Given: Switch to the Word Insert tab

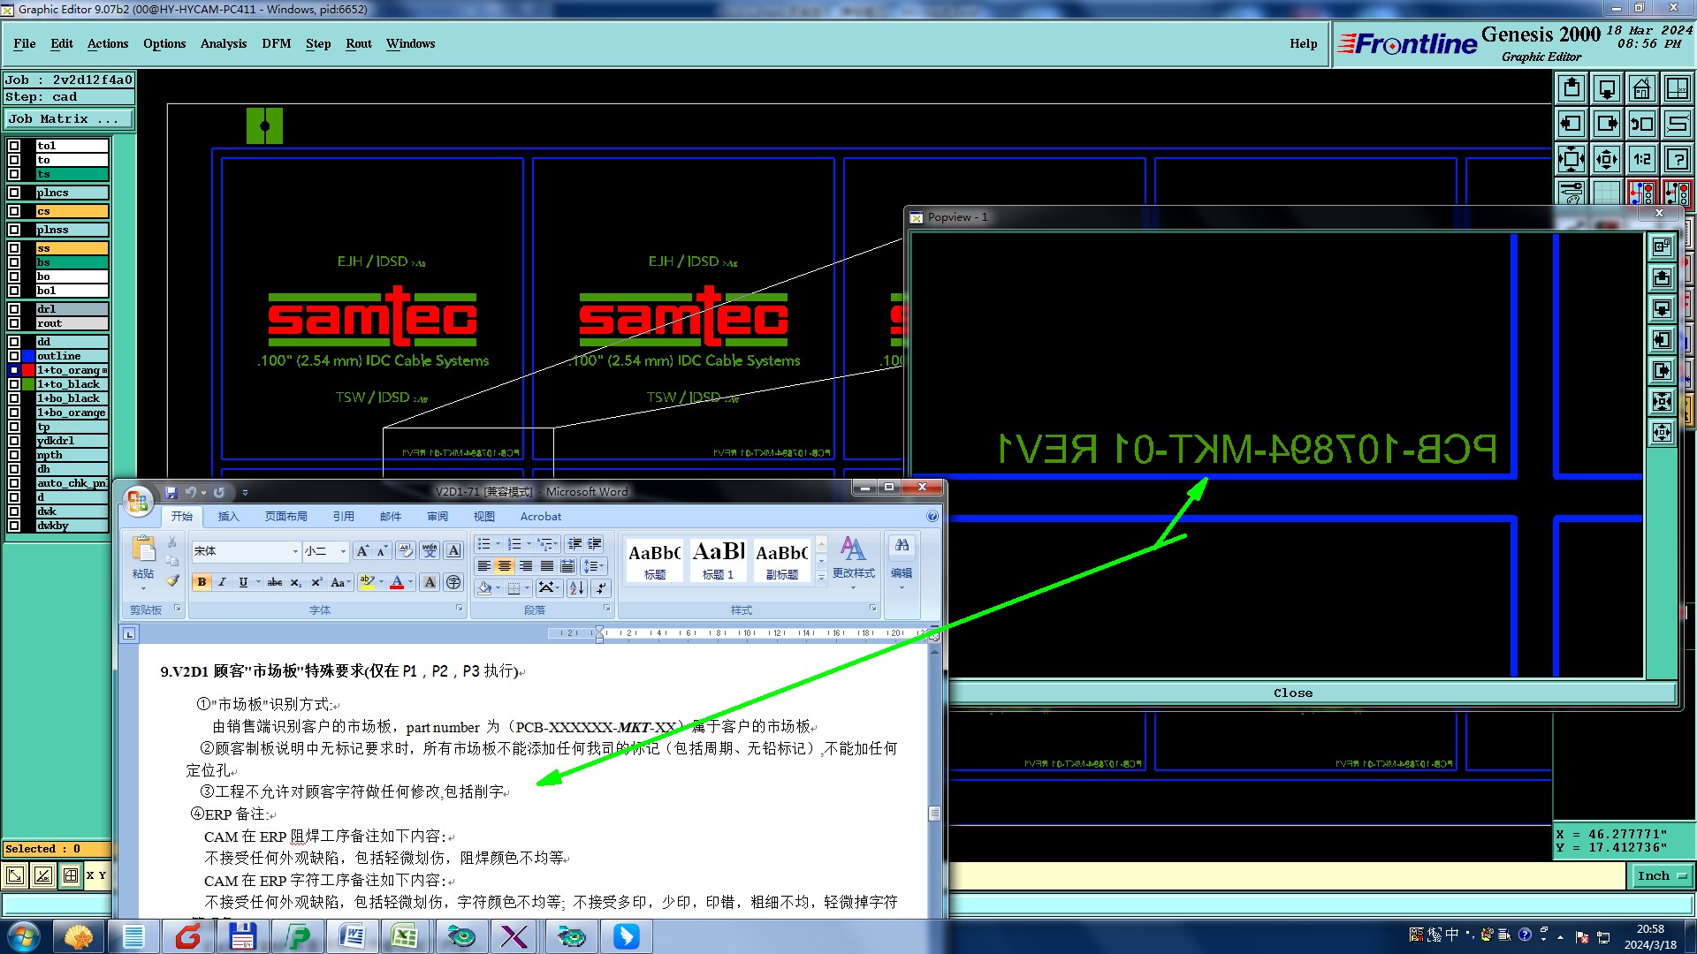Looking at the screenshot, I should 228,517.
